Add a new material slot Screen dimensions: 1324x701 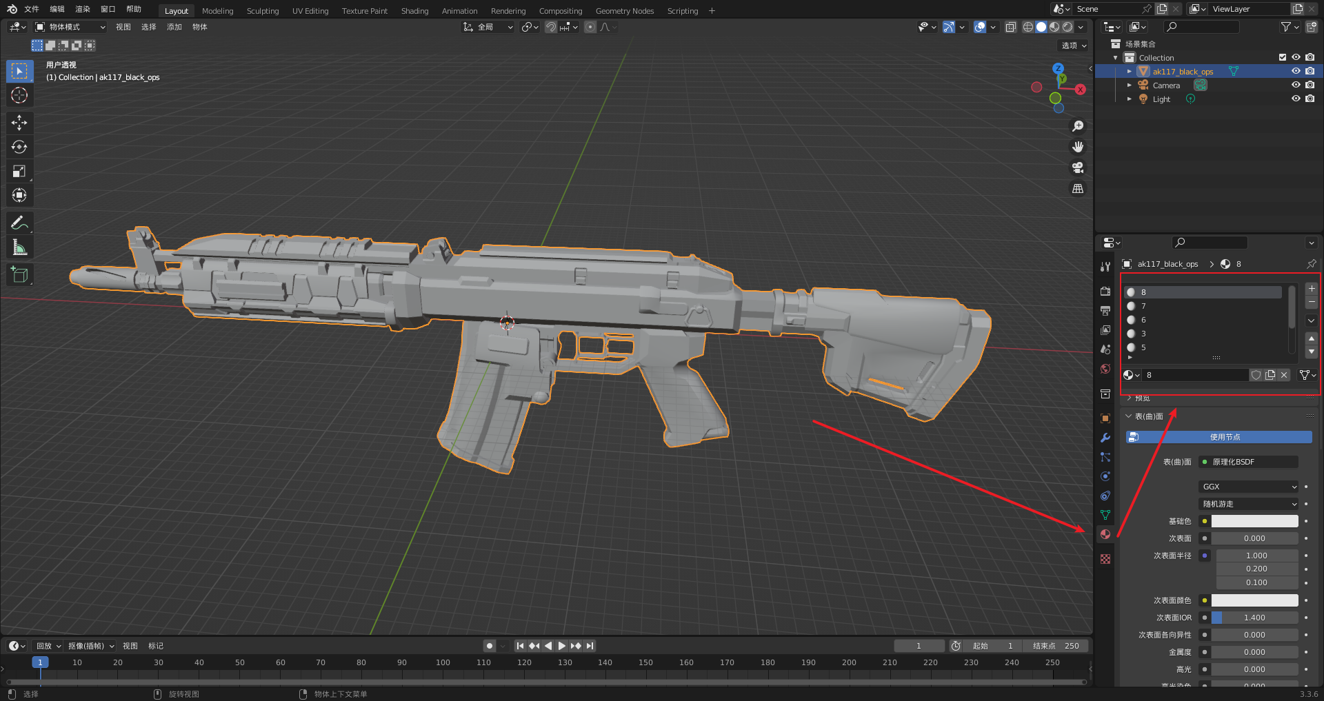(x=1312, y=289)
